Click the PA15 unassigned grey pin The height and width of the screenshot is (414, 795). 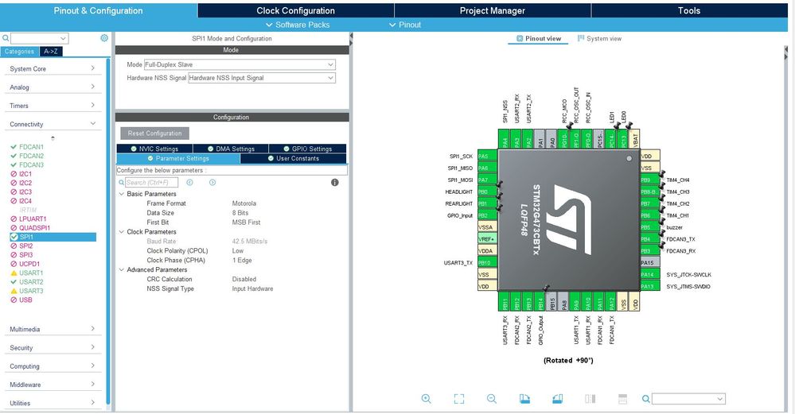[650, 263]
